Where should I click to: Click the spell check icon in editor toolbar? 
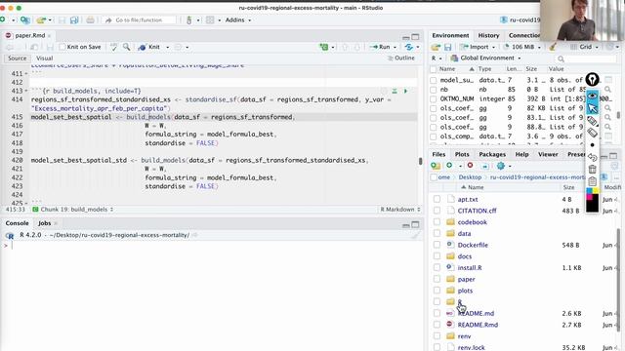pyautogui.click(x=114, y=47)
